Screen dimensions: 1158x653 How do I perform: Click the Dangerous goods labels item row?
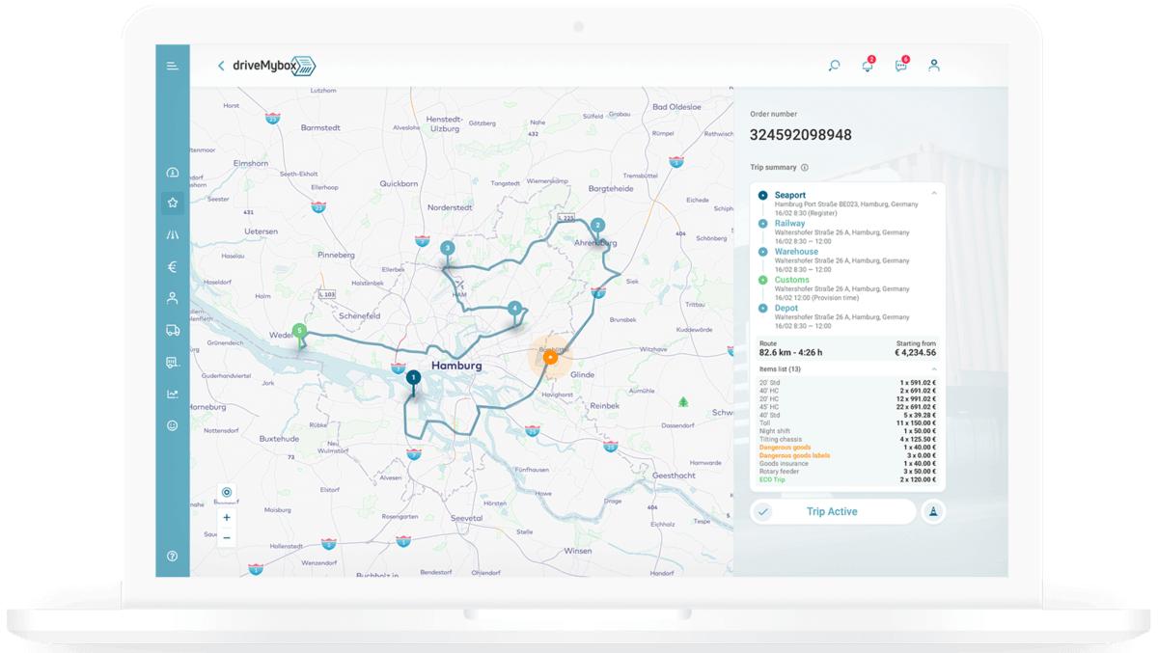tap(847, 455)
